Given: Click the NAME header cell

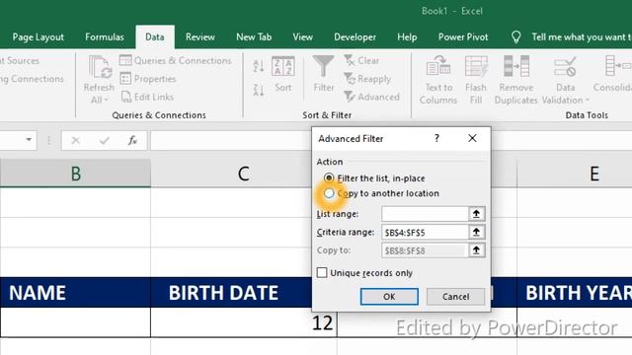Looking at the screenshot, I should (75, 293).
